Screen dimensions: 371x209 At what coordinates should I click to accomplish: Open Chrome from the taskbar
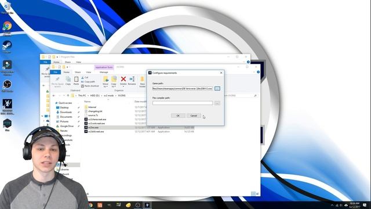click(x=90, y=205)
